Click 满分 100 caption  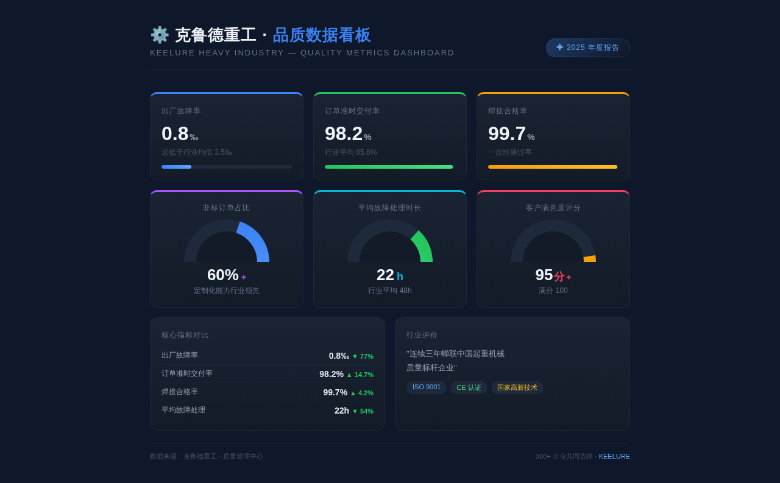point(553,291)
